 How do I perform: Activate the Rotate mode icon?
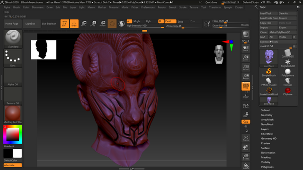pyautogui.click(x=102, y=24)
